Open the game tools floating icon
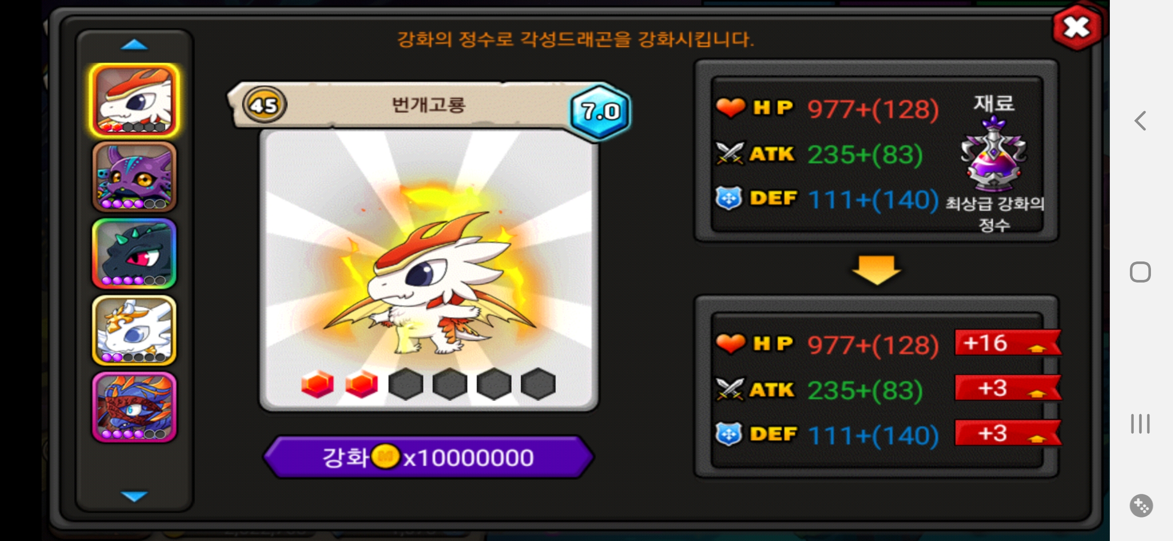 click(x=1141, y=505)
